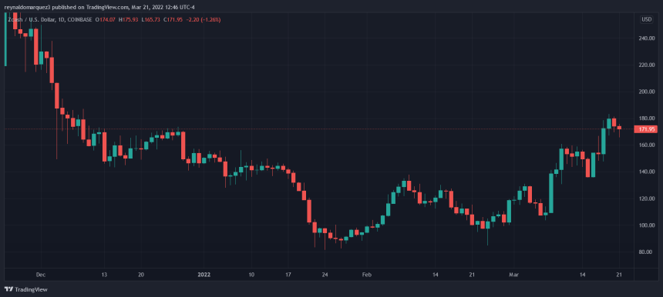Click the 200.00 price axis label

pos(648,92)
